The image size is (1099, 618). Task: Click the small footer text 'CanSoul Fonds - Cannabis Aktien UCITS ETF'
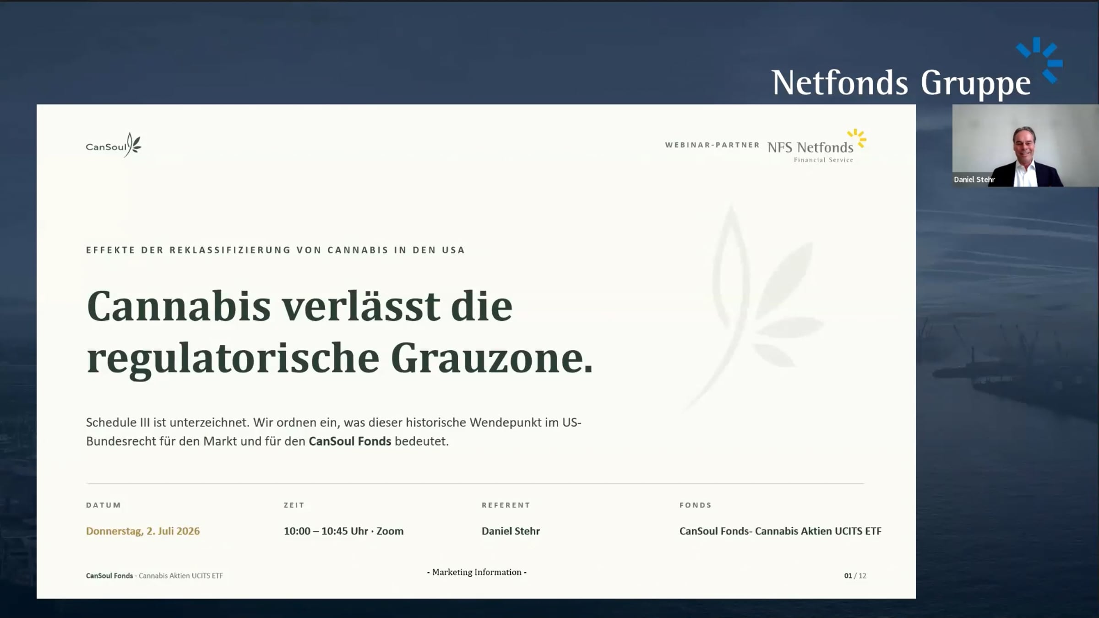pyautogui.click(x=154, y=576)
